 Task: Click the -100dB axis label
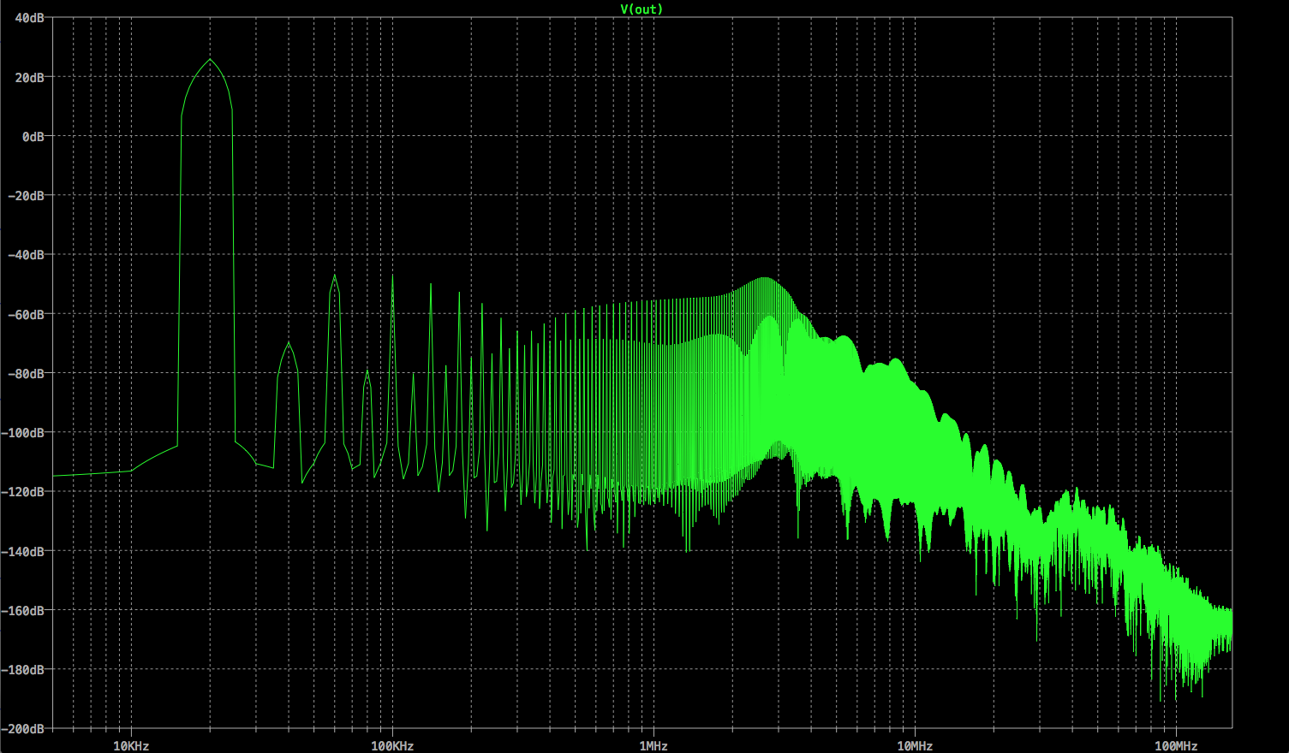click(23, 432)
